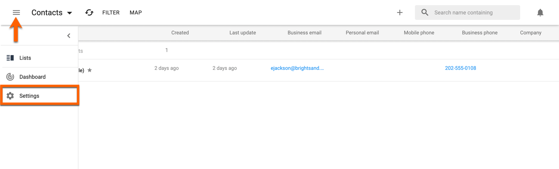
Task: Collapse the sidebar with chevron
Action: coord(69,36)
